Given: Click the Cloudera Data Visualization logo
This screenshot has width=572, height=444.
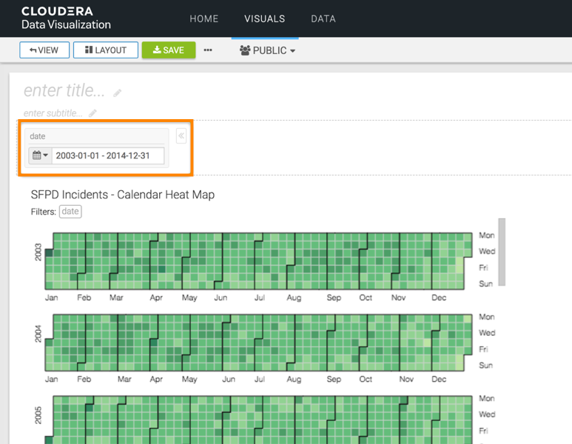Looking at the screenshot, I should pyautogui.click(x=66, y=18).
